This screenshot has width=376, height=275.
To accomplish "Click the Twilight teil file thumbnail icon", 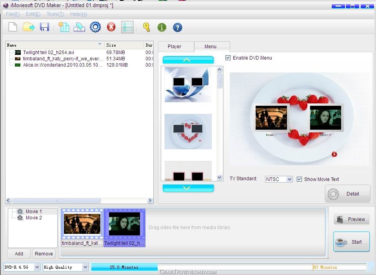I will [x=18, y=52].
